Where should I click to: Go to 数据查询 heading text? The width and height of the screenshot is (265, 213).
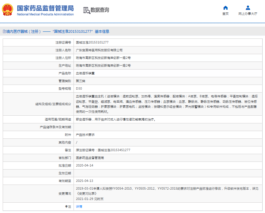100,10
